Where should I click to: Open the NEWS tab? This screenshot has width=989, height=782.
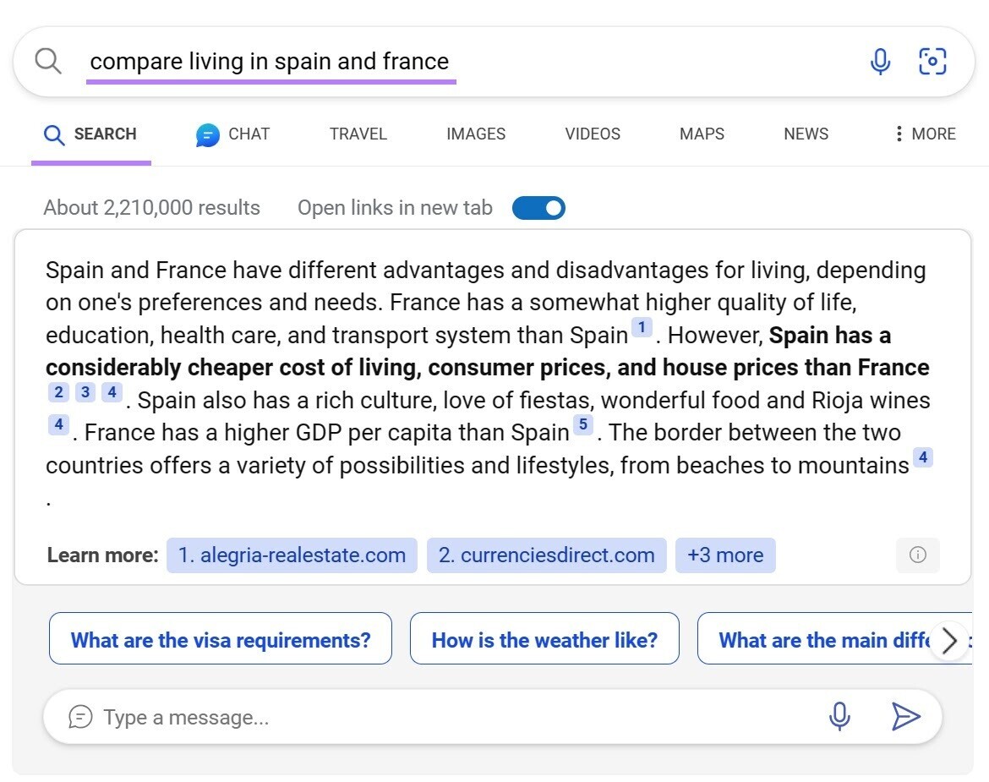click(x=806, y=134)
